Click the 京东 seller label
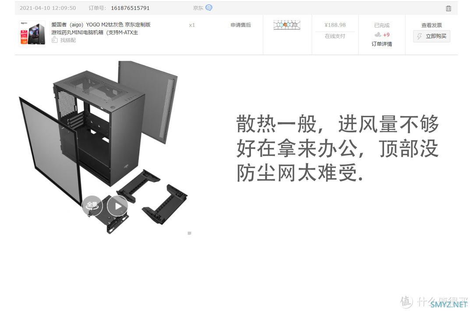473x313 pixels. tap(198, 8)
